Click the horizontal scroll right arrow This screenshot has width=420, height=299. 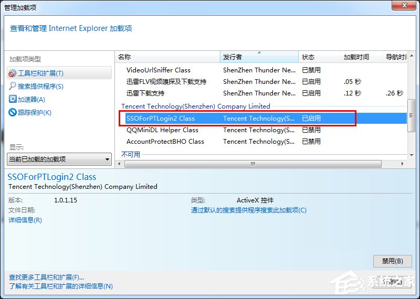(402, 164)
